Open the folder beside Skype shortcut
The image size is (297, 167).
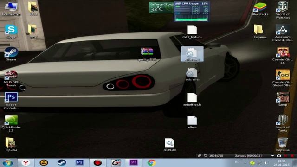tap(33, 32)
